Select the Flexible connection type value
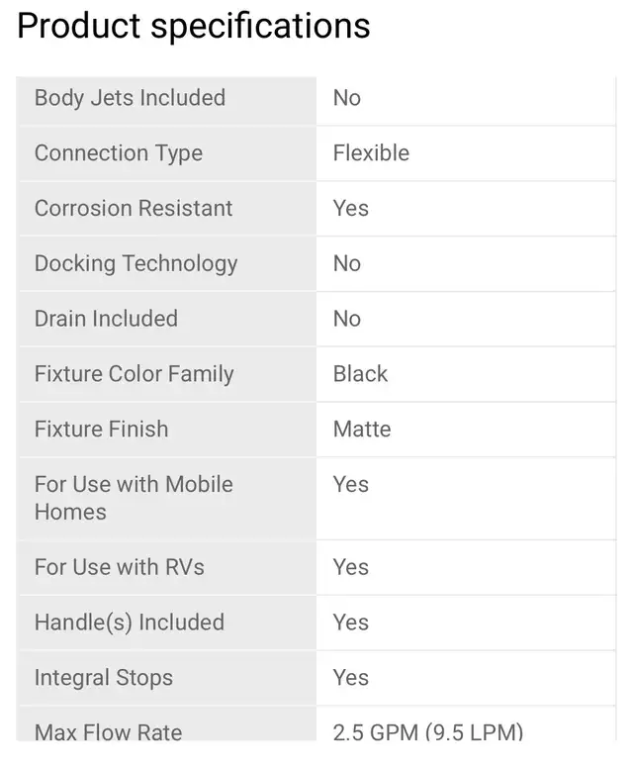This screenshot has height=770, width=633. (x=371, y=153)
